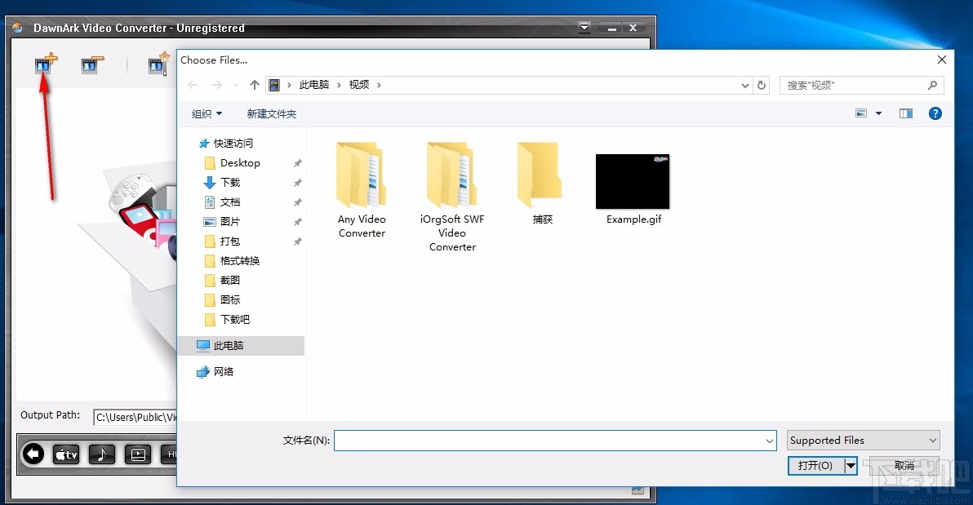
Task: Click the 新建文件夹 button
Action: [271, 113]
